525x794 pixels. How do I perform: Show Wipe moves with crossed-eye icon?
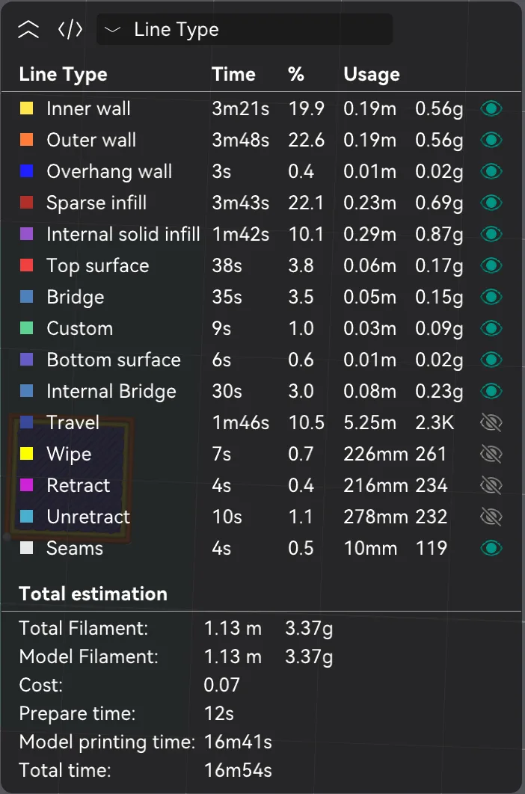491,454
